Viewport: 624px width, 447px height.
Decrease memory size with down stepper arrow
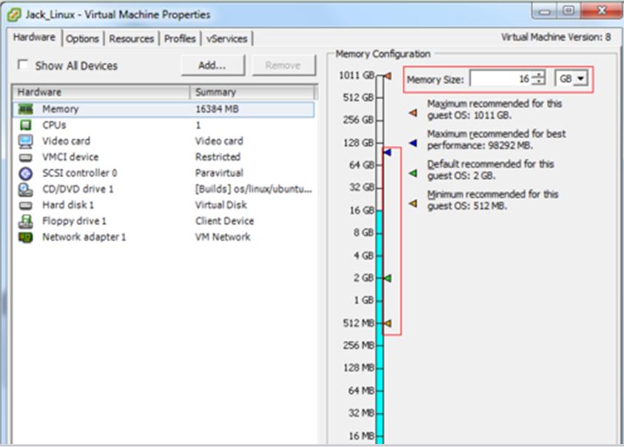[539, 82]
